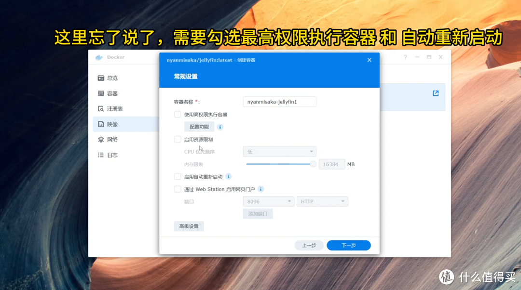Viewport: 521px width, 290px height.
Task: Switch to the 映像 (Image) section
Action: click(111, 124)
